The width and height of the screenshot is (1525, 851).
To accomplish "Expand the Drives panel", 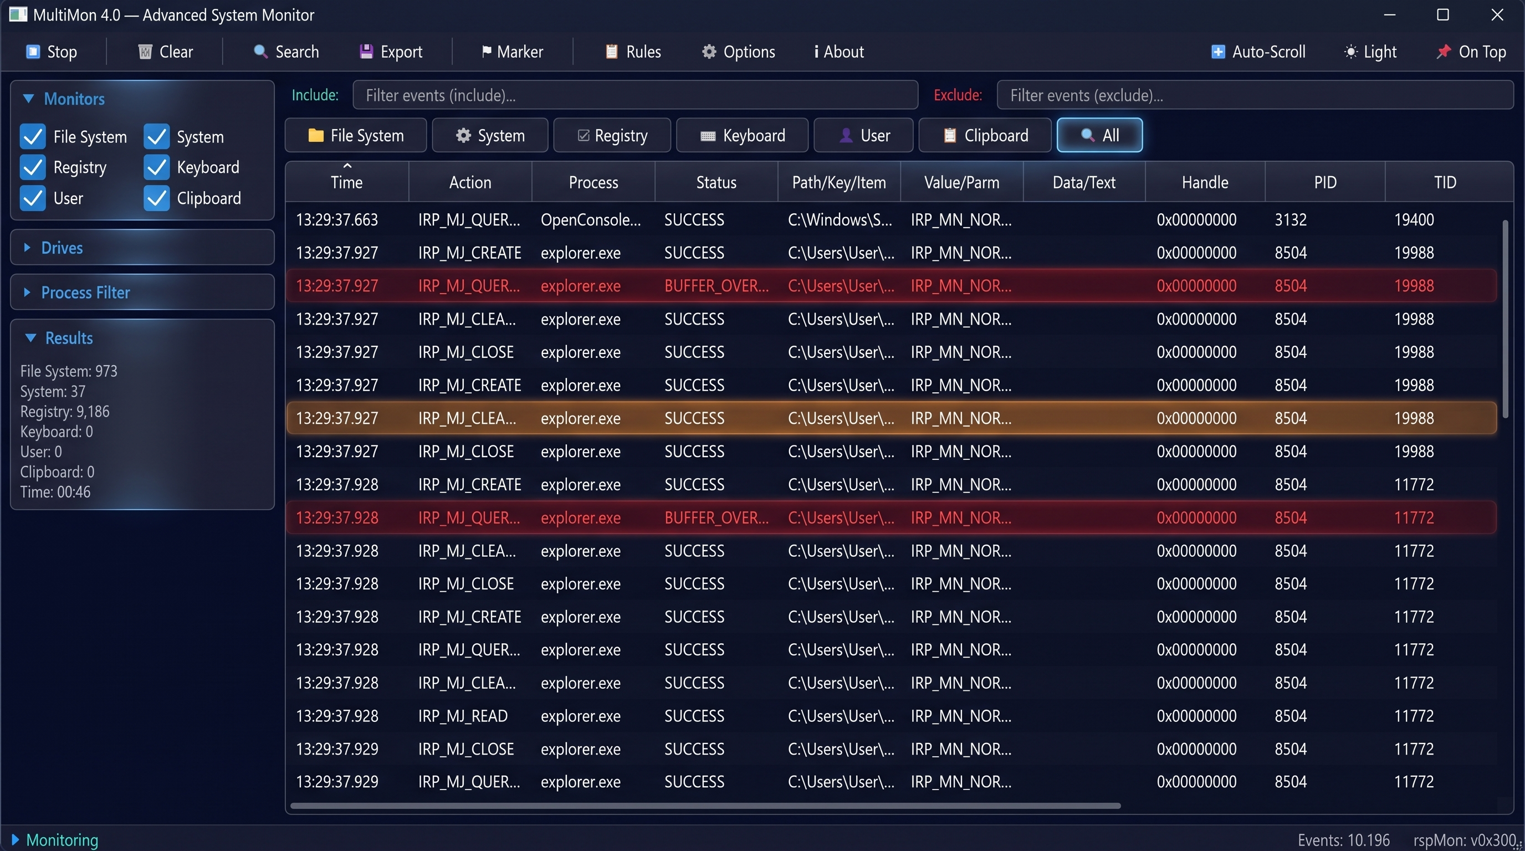I will [x=27, y=247].
